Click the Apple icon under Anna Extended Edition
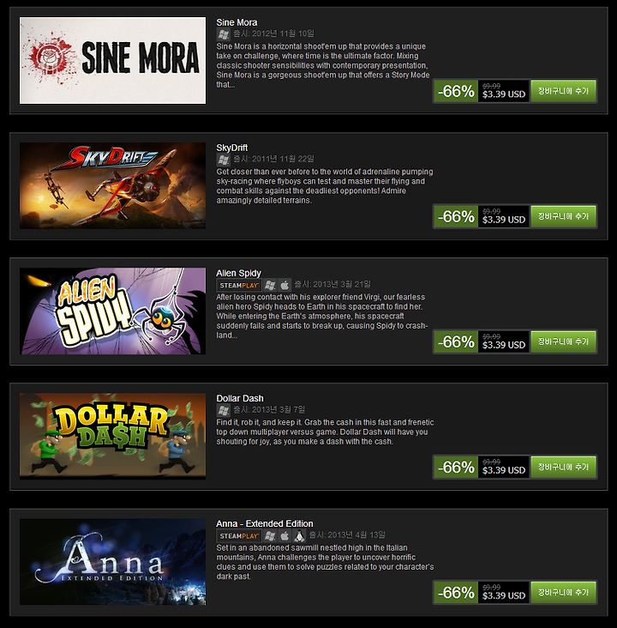The width and height of the screenshot is (617, 628). point(285,535)
